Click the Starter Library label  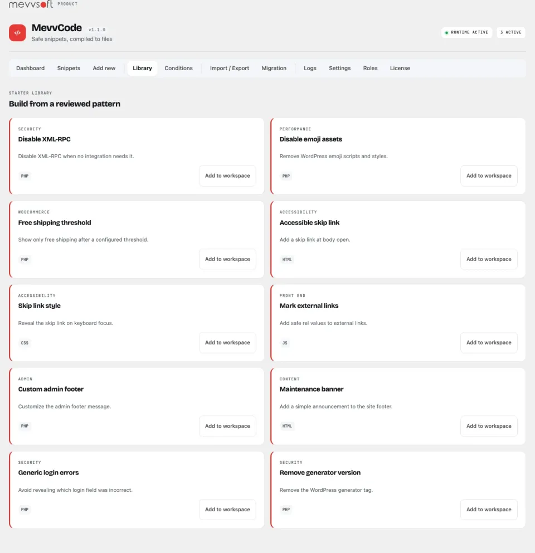click(30, 93)
